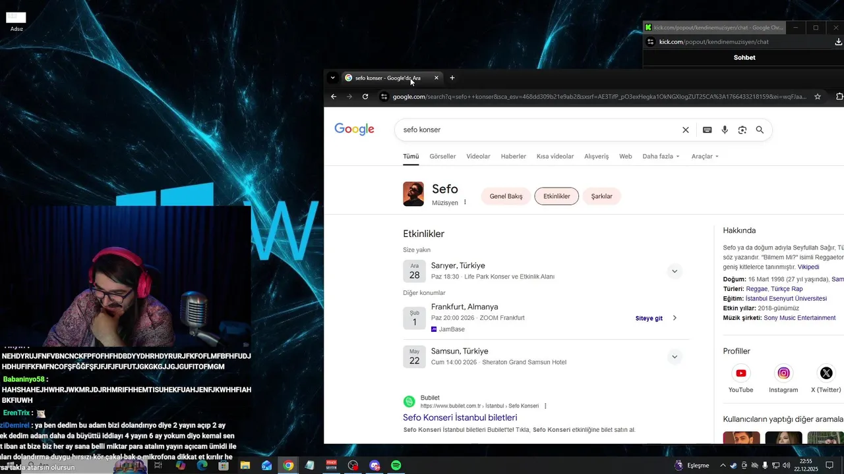This screenshot has width=844, height=474.
Task: Open Spotify from taskbar
Action: [396, 465]
